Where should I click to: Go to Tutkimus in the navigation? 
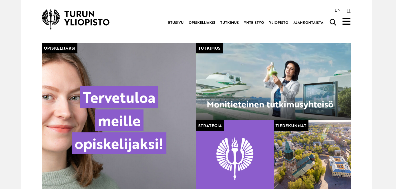[x=229, y=23]
